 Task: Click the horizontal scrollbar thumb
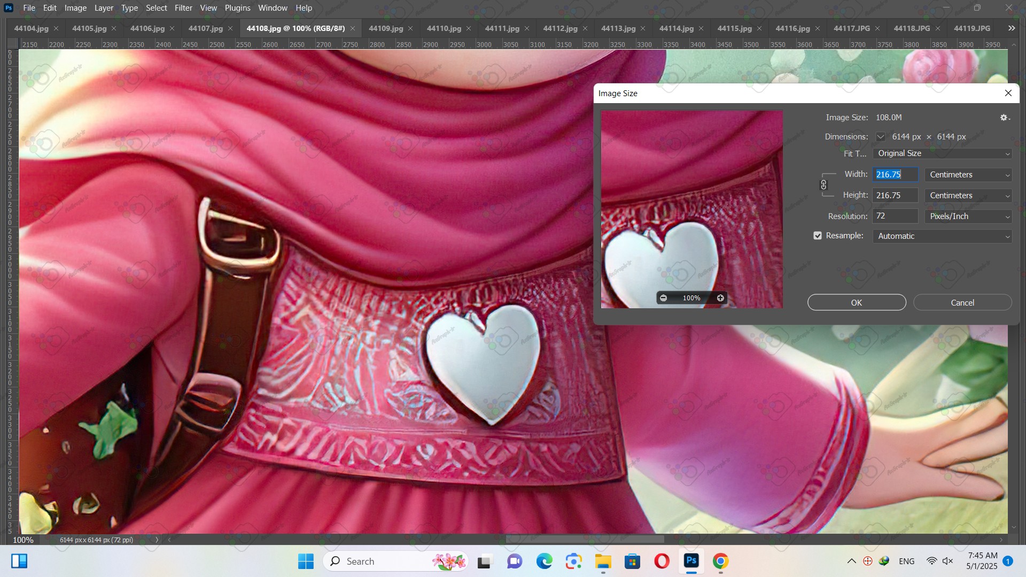[585, 540]
